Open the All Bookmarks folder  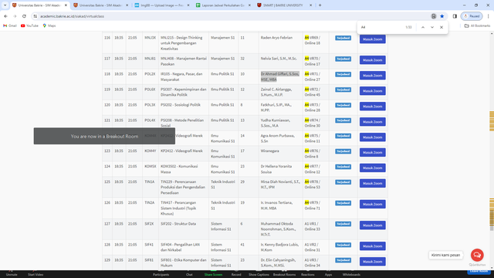(x=477, y=25)
